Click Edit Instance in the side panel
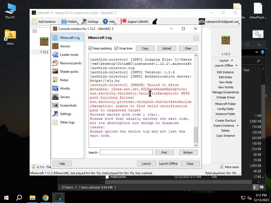The image size is (271, 203). [225, 72]
